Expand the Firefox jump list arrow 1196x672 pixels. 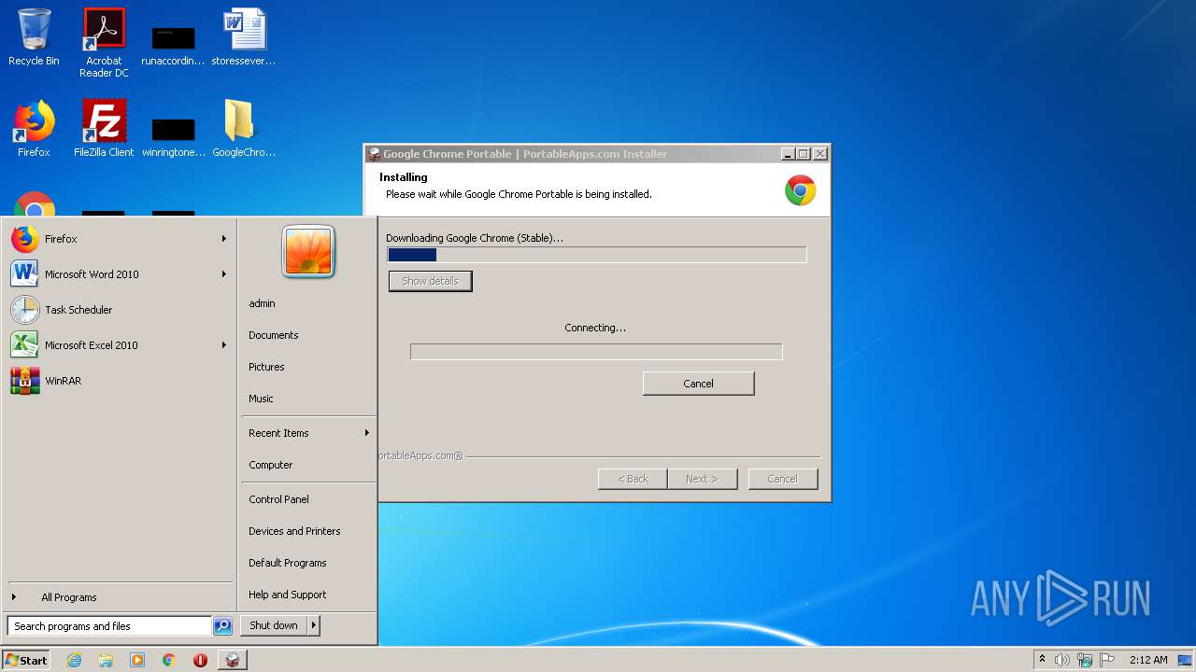pos(224,239)
